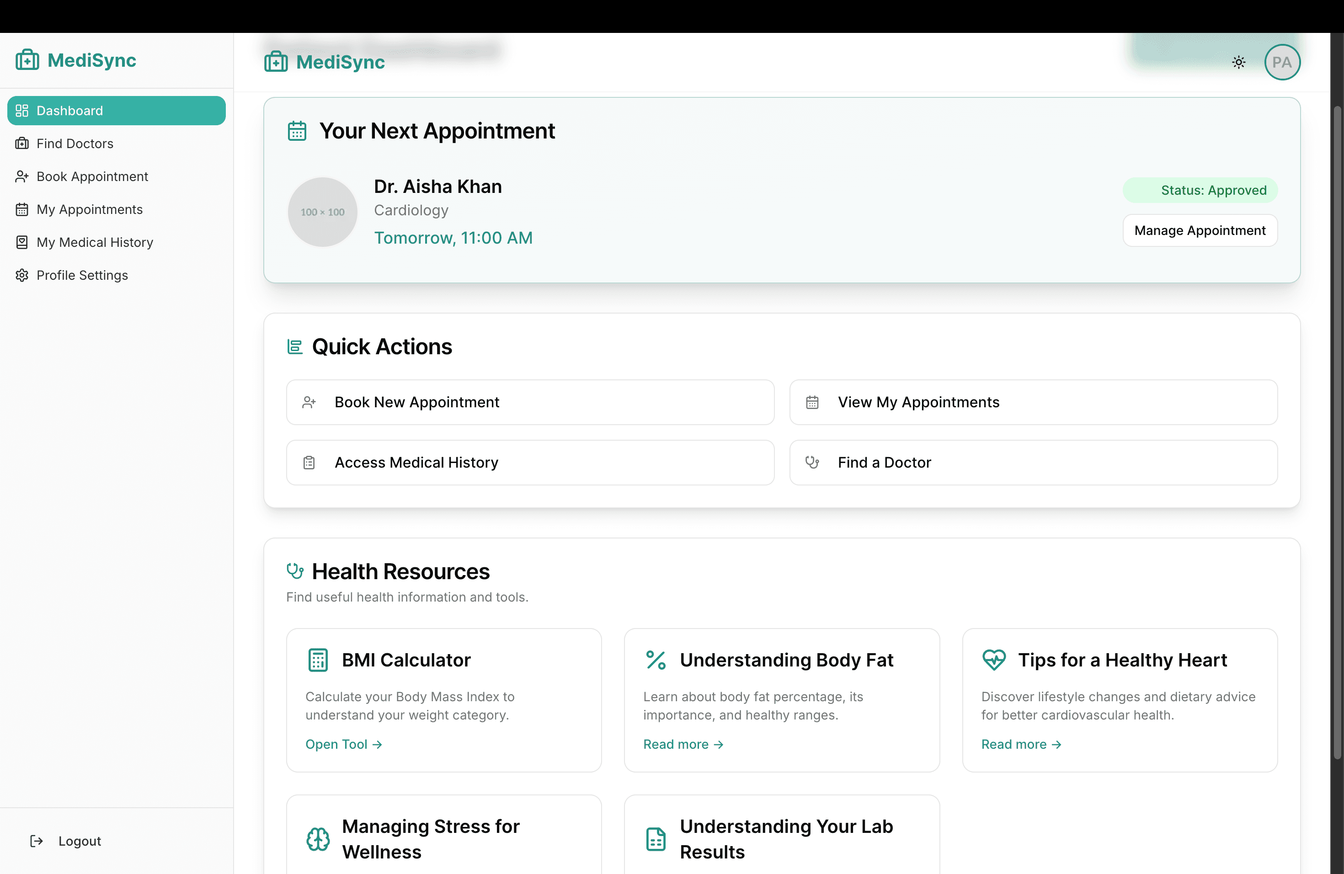Click the MediSync sidebar logo icon
Screen dimensions: 1344x874
[27, 60]
